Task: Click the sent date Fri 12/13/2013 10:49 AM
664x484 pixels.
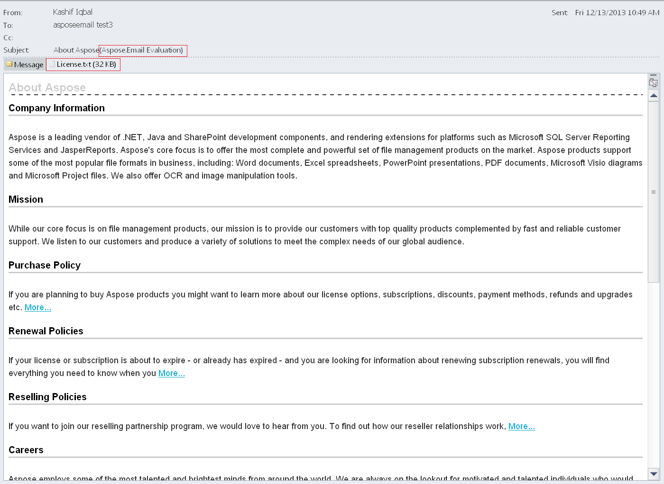Action: click(x=617, y=13)
